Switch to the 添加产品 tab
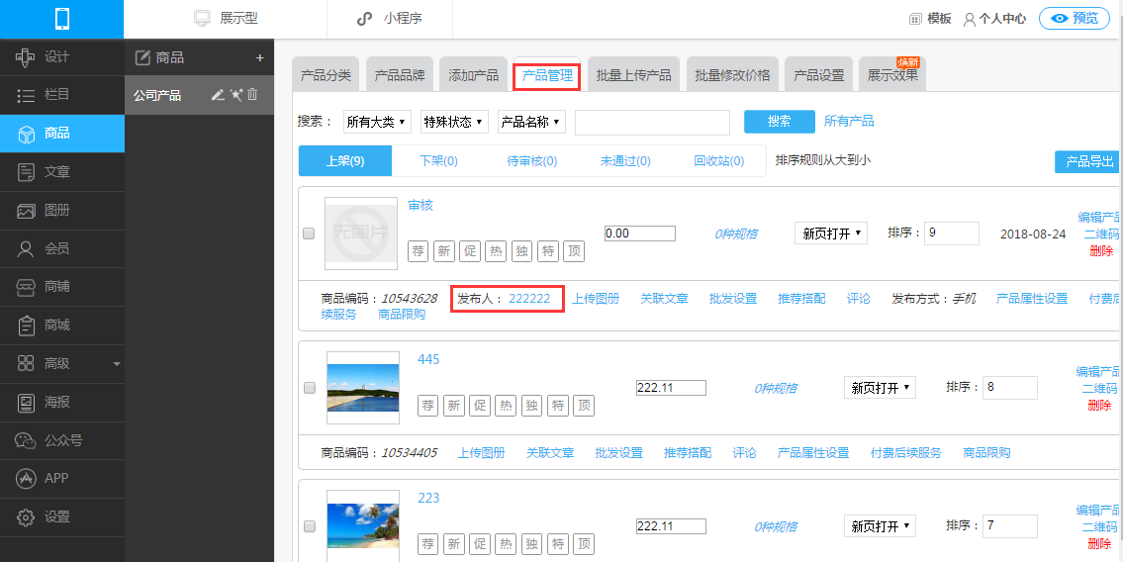Screen dimensions: 1123x562 pos(473,75)
